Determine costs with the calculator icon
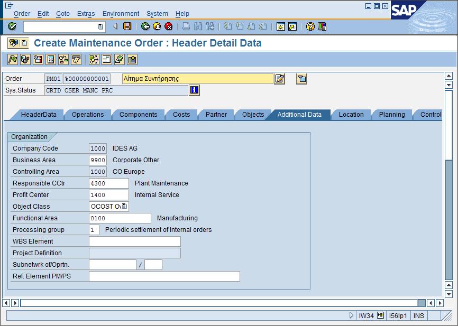 tap(51, 60)
